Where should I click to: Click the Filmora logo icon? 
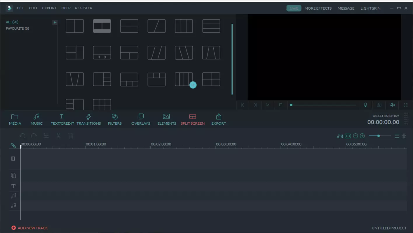(9, 8)
